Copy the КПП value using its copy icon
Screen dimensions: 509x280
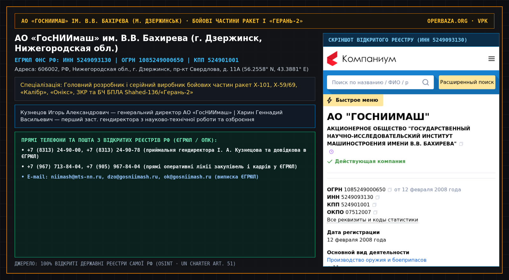tap(374, 205)
